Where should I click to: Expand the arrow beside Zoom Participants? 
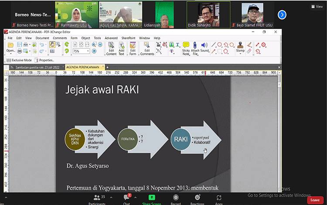pyautogui.click(x=111, y=197)
